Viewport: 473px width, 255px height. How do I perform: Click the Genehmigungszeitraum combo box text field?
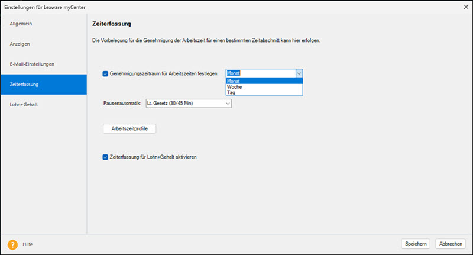261,73
